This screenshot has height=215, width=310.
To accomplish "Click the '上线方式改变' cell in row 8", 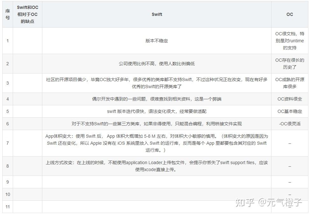I will click(x=157, y=166).
